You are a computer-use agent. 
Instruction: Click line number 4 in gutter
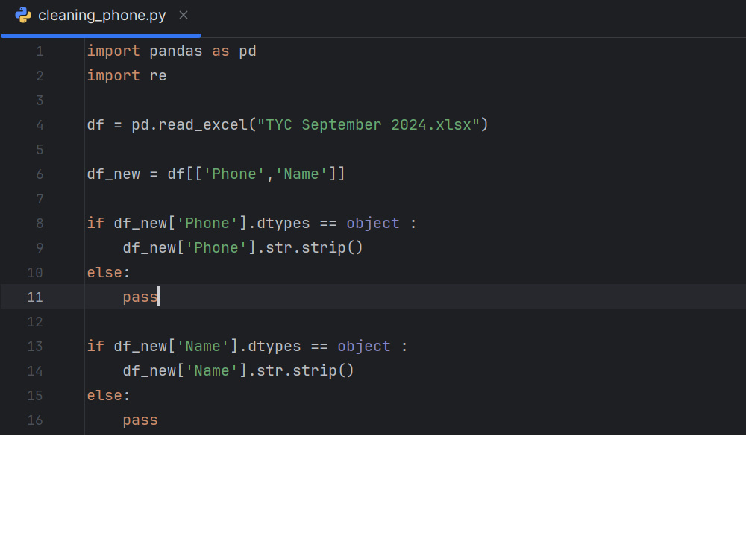click(x=40, y=125)
